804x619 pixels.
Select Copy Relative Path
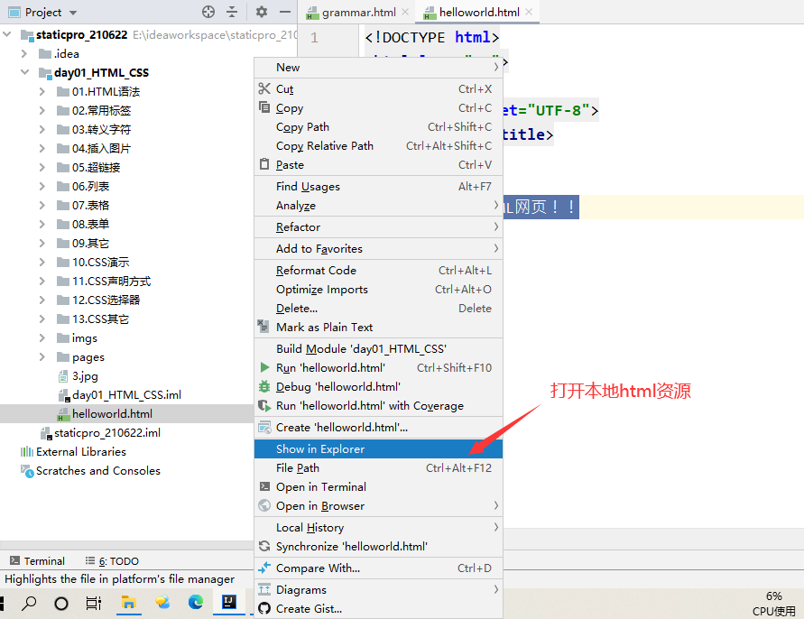pos(378,145)
